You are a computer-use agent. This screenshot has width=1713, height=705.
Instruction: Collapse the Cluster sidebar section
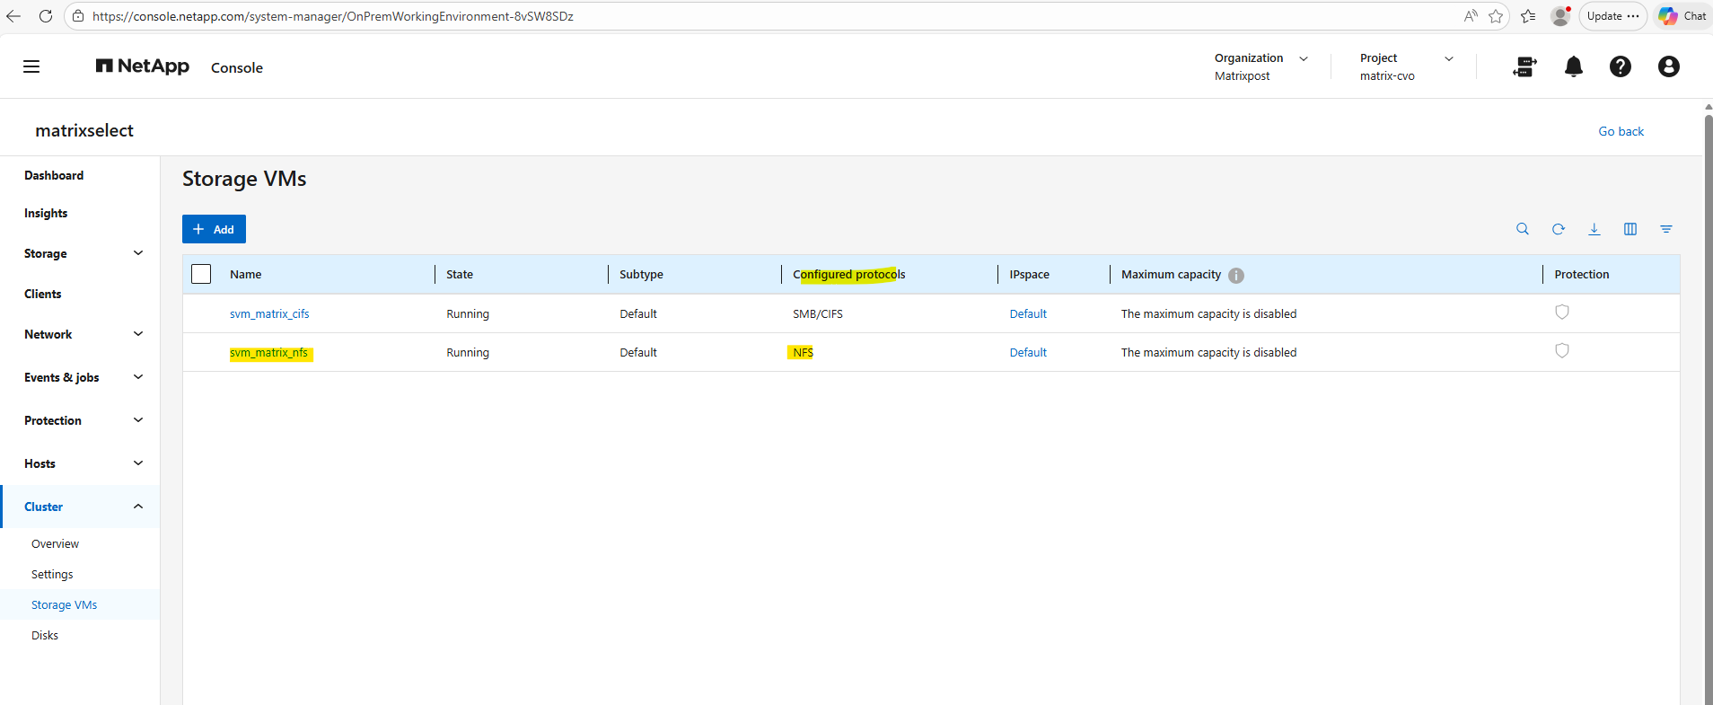[137, 507]
